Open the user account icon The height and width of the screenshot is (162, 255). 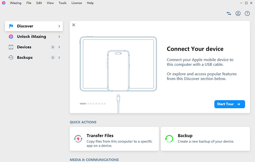tap(238, 13)
